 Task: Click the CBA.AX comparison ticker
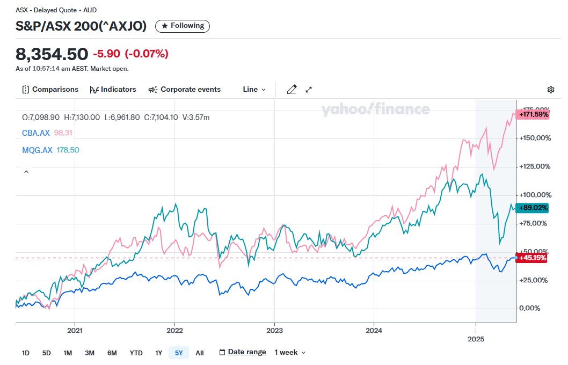click(37, 133)
